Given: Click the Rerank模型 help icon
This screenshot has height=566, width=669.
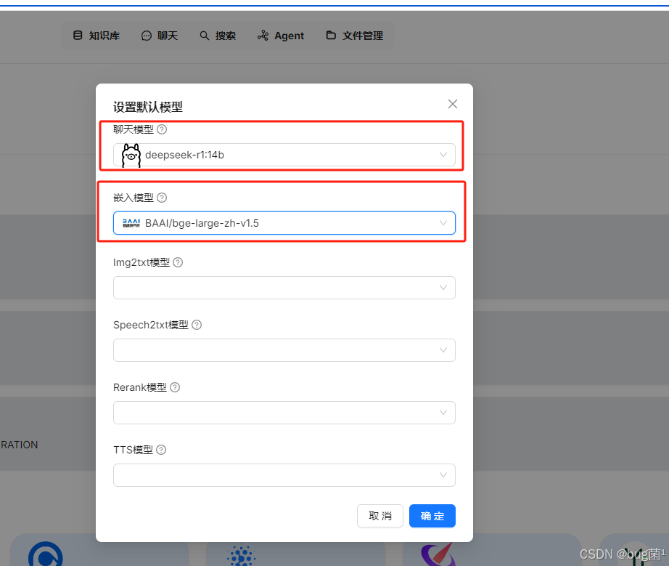Looking at the screenshot, I should click(175, 387).
